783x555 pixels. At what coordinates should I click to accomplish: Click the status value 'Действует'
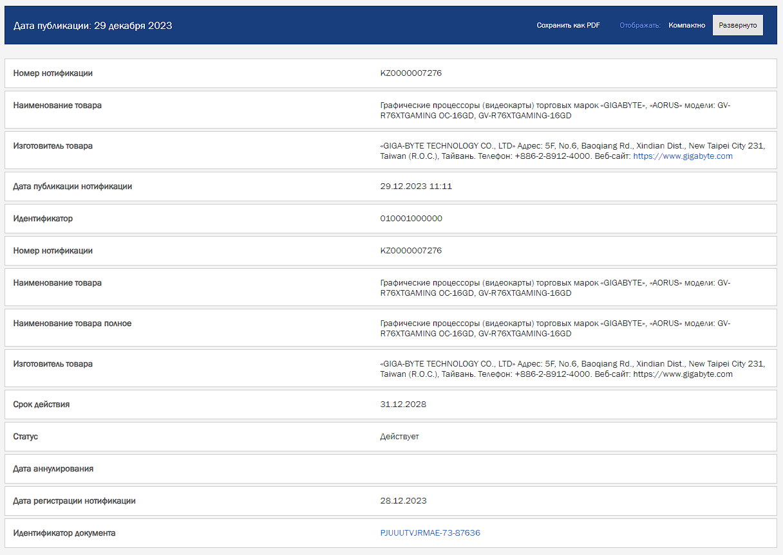(399, 437)
